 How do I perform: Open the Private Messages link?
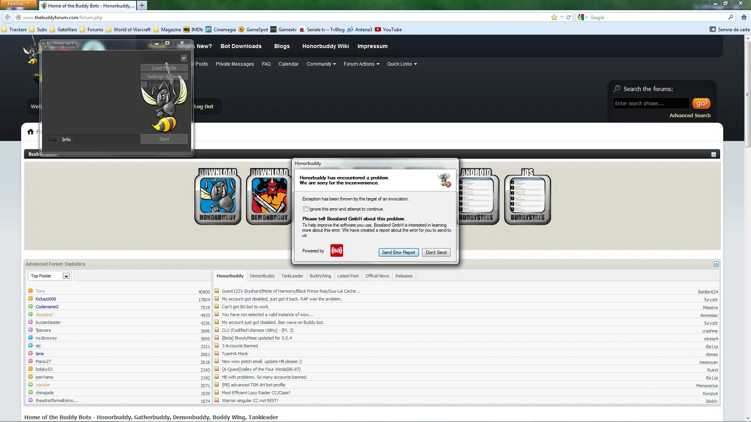click(x=235, y=64)
